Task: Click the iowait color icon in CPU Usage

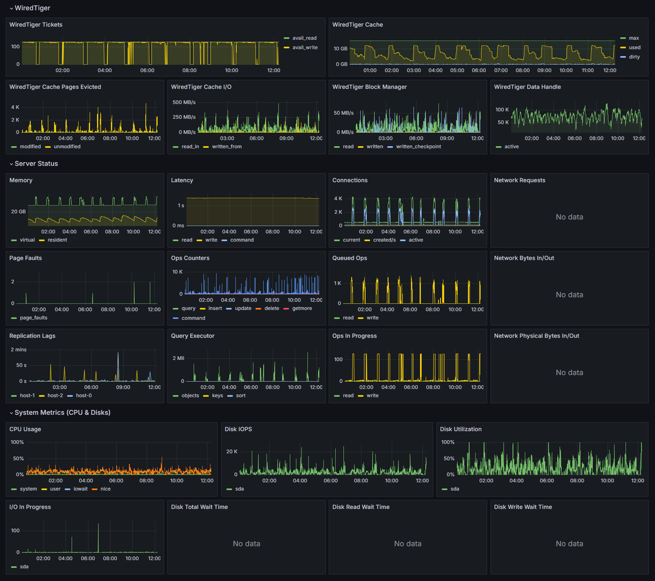Action: 68,489
